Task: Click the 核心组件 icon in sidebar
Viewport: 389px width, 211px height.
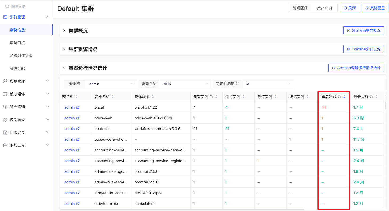Action: point(5,94)
